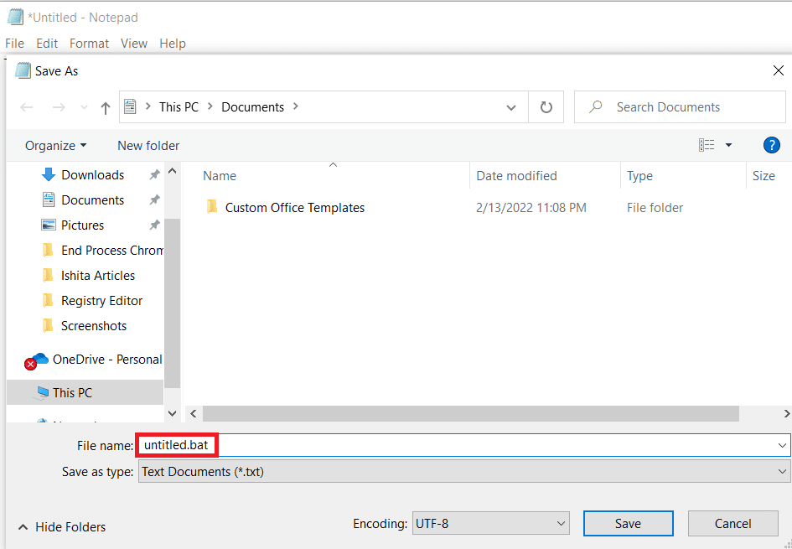Click the Pictures icon in sidebar
The image size is (792, 549).
[x=49, y=225]
